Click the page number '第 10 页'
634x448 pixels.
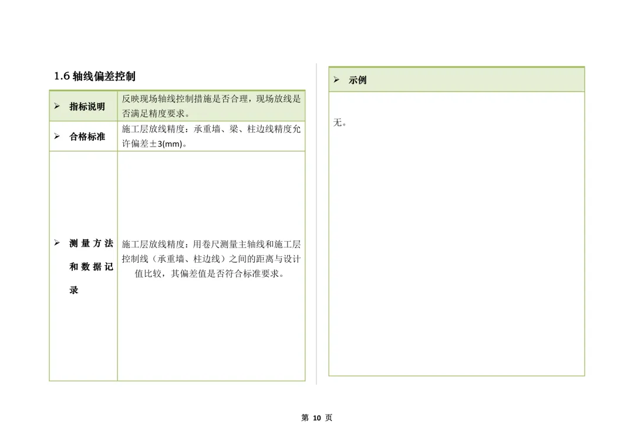(x=317, y=418)
